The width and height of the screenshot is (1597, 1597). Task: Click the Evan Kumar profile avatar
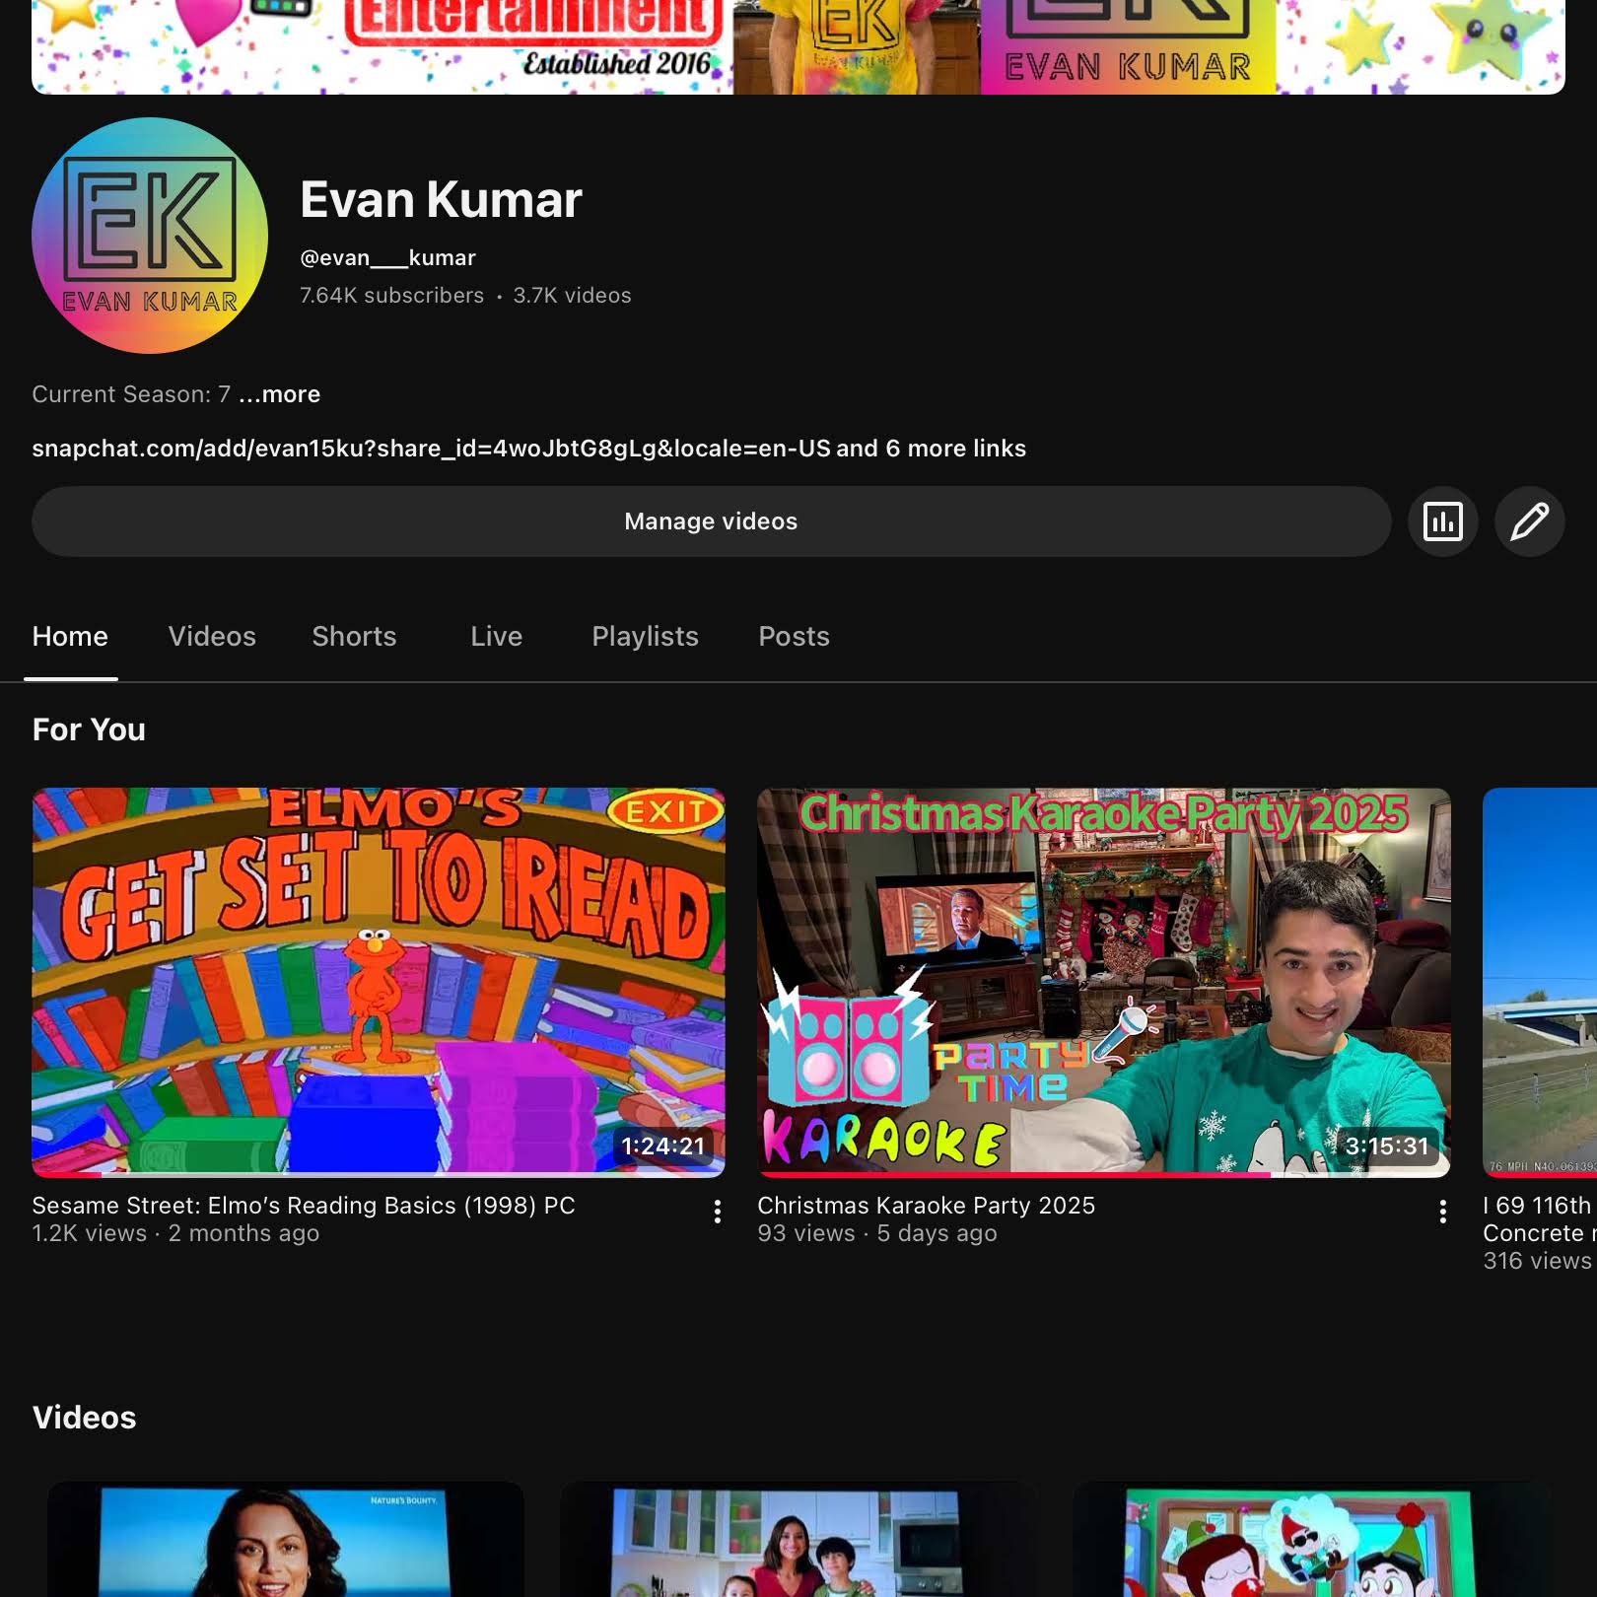(150, 236)
